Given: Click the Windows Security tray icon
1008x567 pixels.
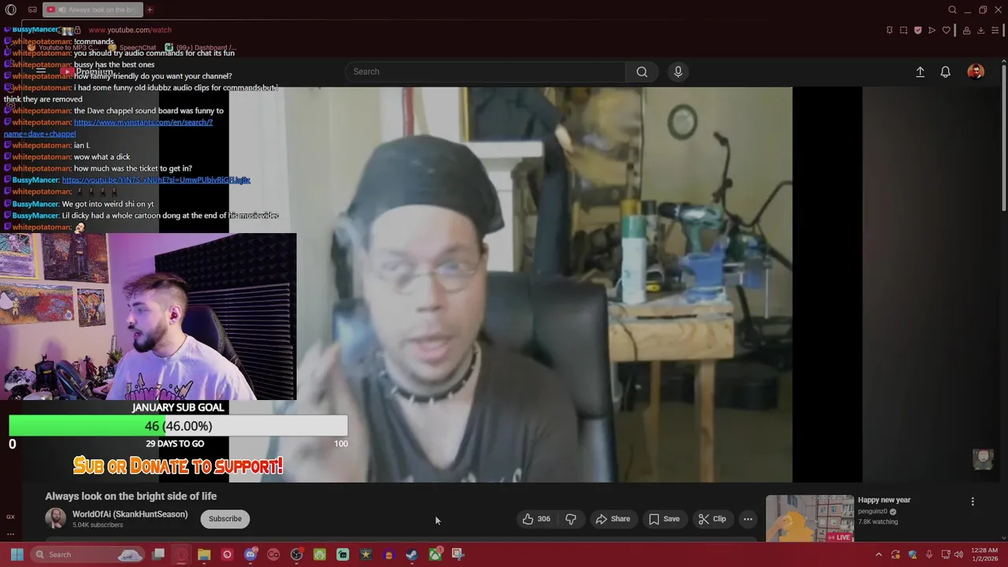Looking at the screenshot, I should [x=913, y=554].
